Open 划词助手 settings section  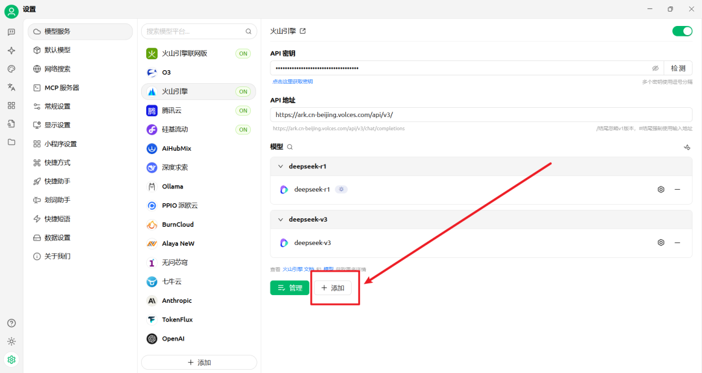point(80,199)
